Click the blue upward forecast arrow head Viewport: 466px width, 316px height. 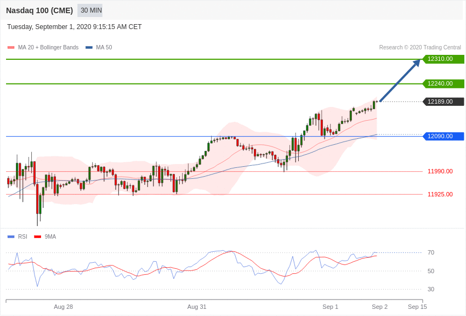(x=417, y=63)
